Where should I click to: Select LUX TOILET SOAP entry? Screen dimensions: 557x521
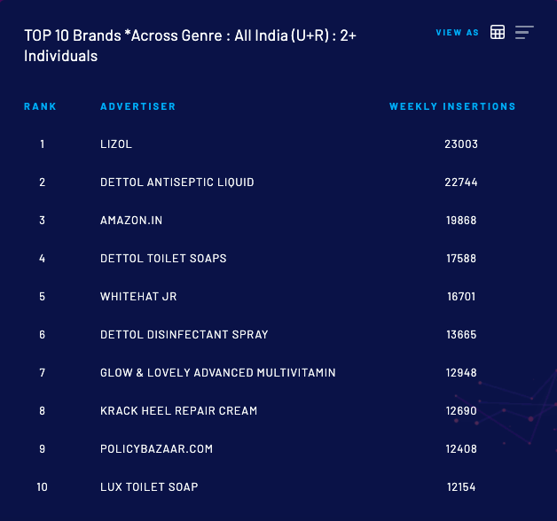click(149, 487)
